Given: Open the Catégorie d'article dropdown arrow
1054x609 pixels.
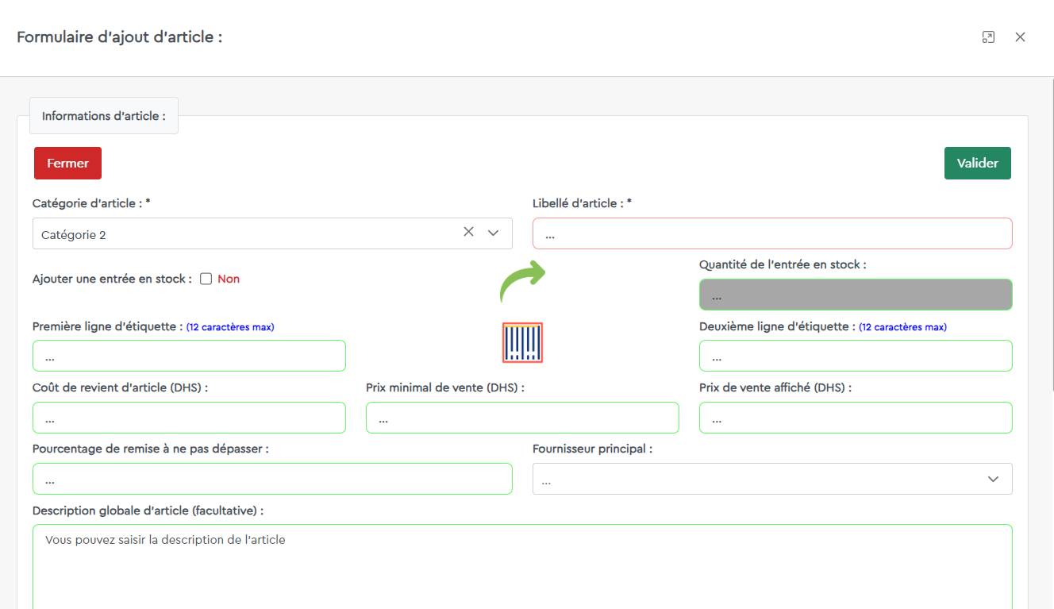Looking at the screenshot, I should [493, 233].
